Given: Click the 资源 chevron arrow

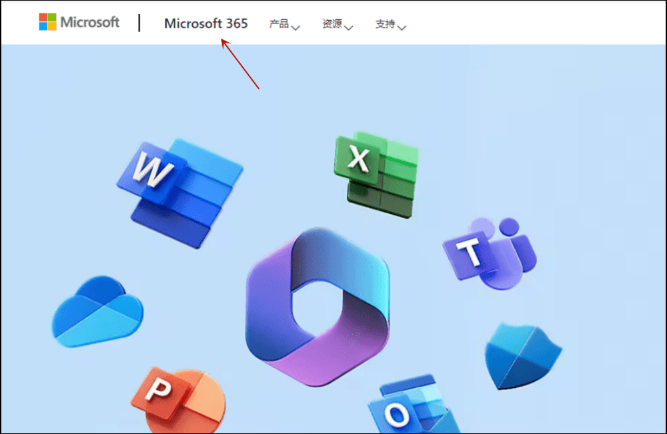Looking at the screenshot, I should tap(350, 26).
